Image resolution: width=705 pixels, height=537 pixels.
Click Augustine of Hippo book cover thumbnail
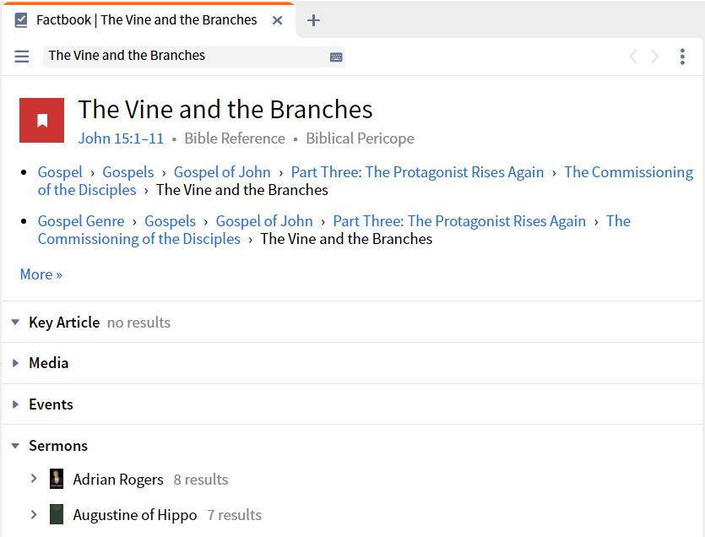click(x=57, y=514)
